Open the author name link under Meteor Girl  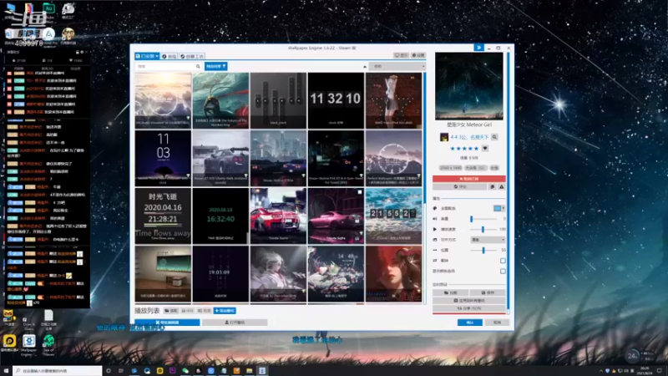(x=469, y=137)
